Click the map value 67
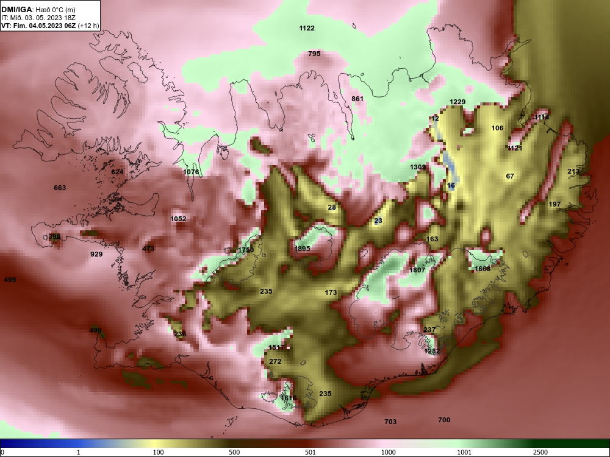The height and width of the screenshot is (457, 610). (510, 176)
